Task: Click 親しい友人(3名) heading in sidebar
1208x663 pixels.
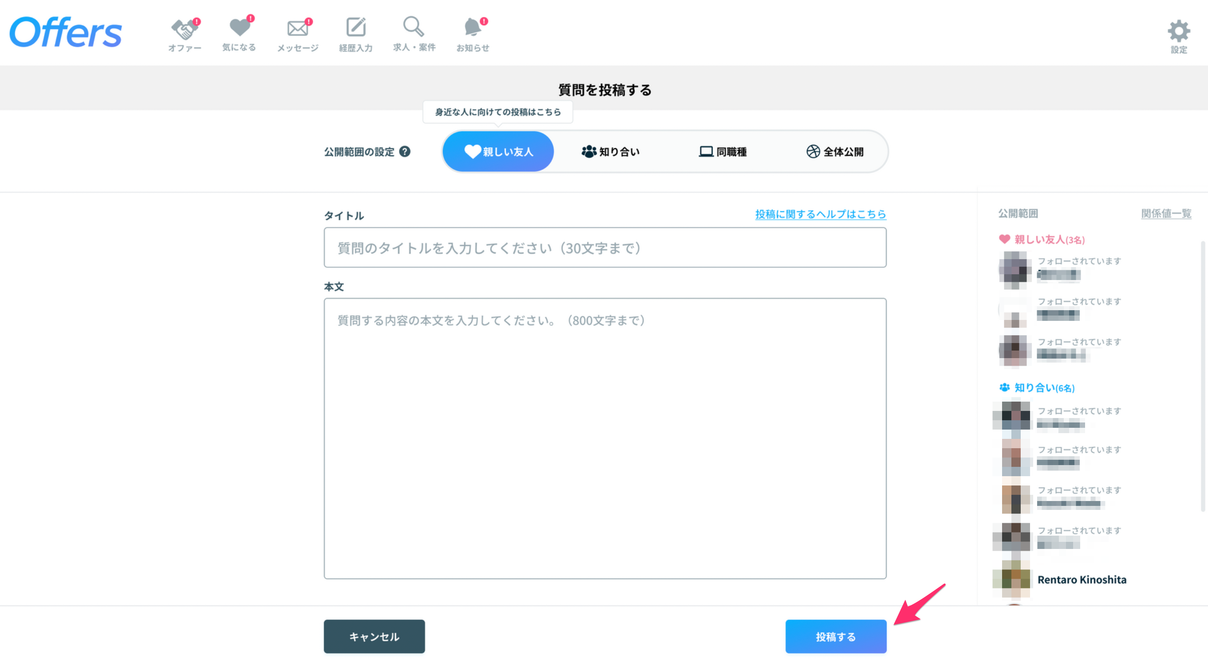Action: [1042, 240]
